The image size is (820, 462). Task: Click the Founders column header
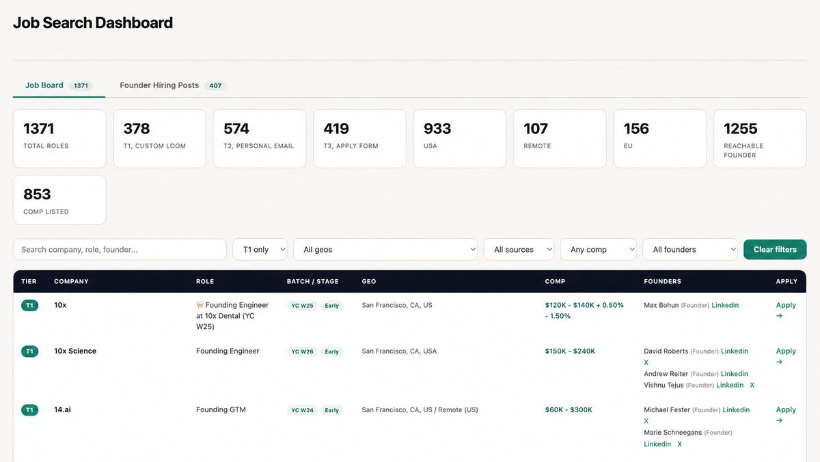[662, 281]
